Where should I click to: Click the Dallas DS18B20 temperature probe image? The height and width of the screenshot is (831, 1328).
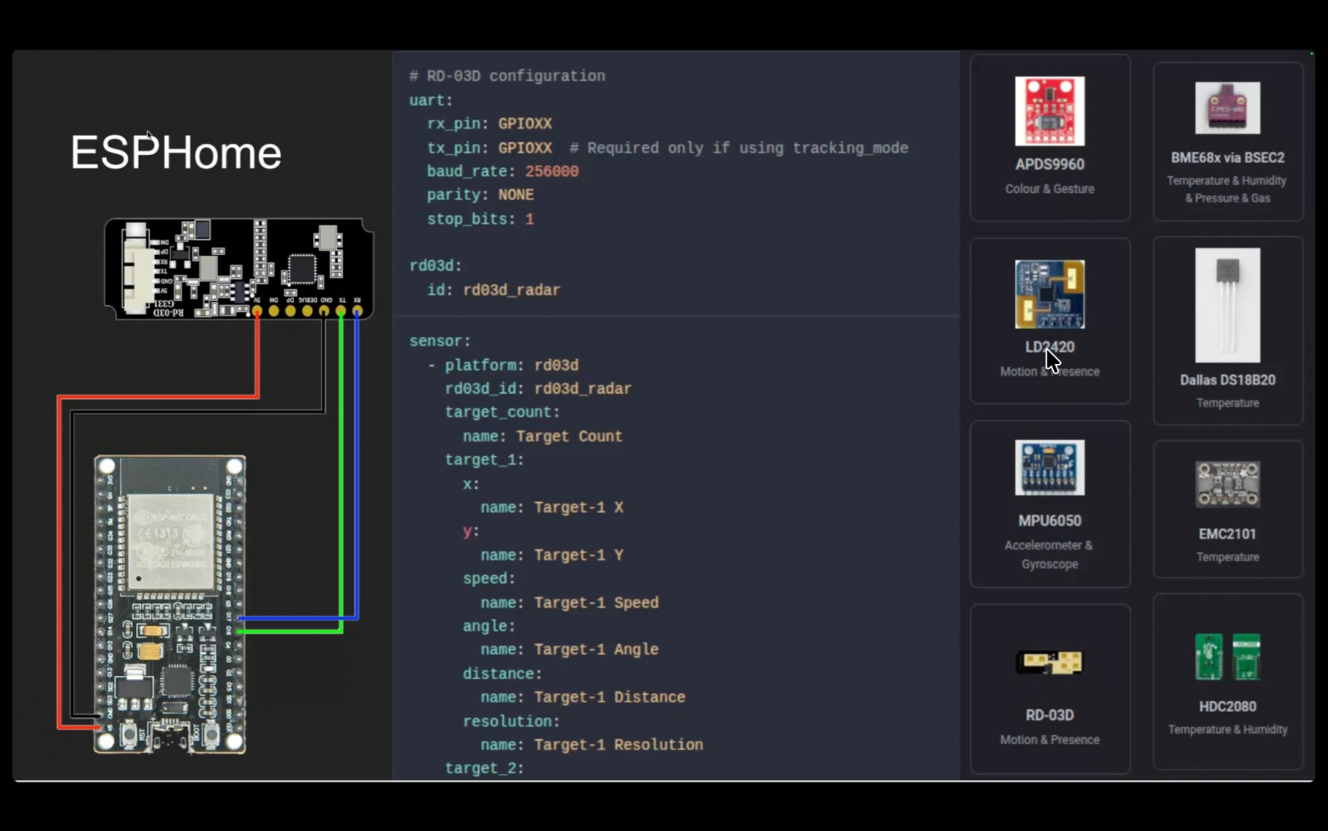(x=1228, y=305)
